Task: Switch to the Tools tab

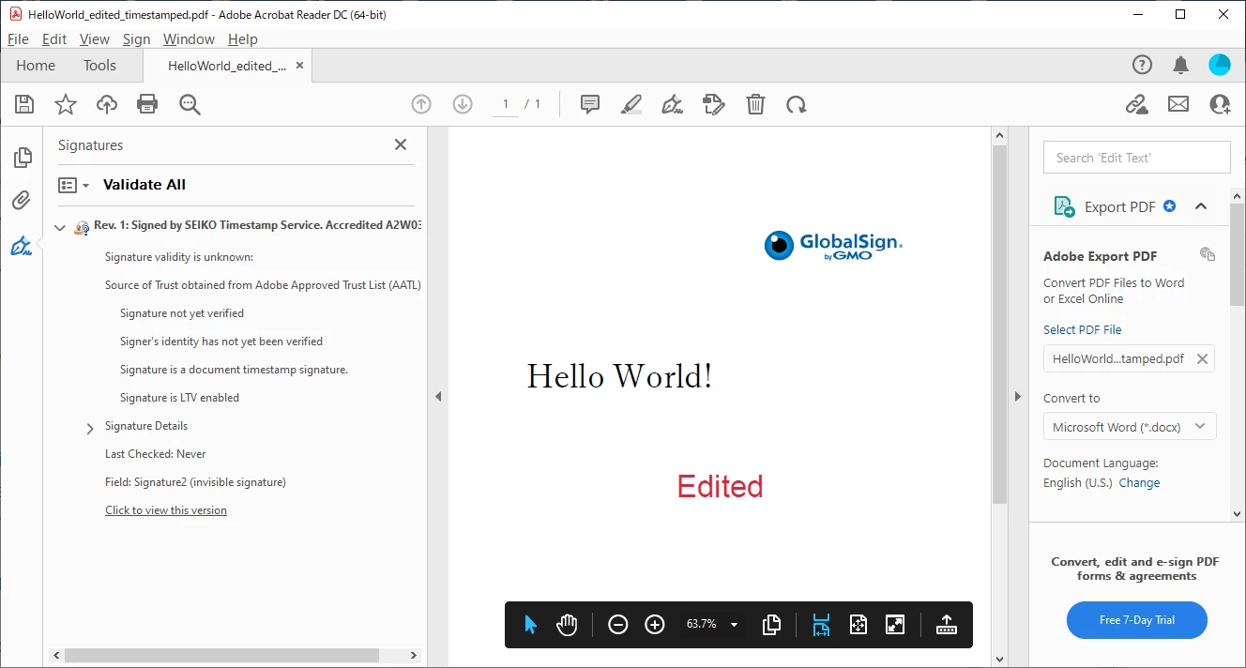Action: pos(99,65)
